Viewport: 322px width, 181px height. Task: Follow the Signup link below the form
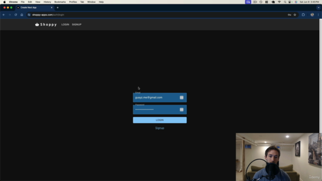(x=159, y=128)
